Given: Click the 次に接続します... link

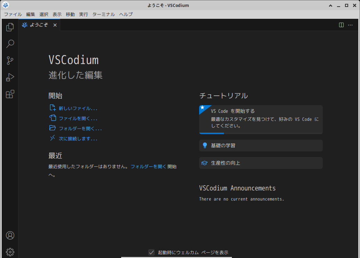Looking at the screenshot, I should (x=78, y=139).
